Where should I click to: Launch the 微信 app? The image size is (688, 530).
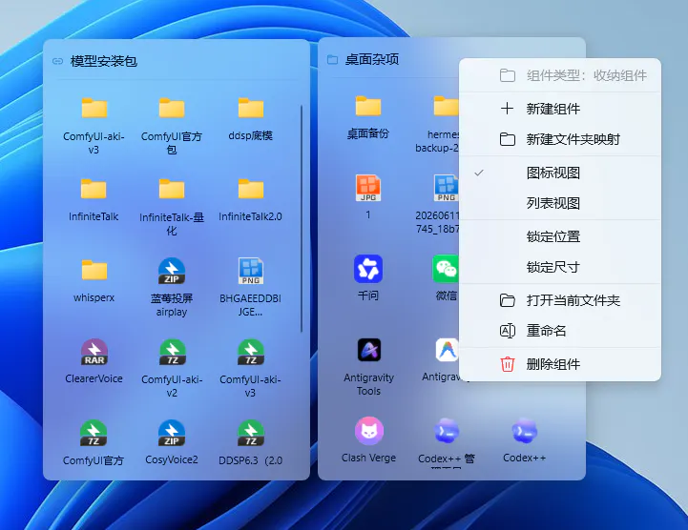click(446, 269)
